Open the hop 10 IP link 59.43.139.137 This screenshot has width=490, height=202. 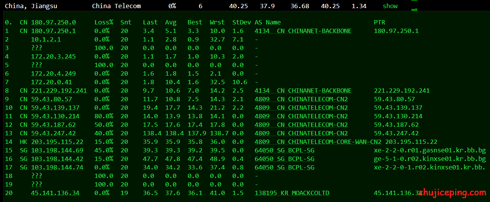[x=55, y=108]
